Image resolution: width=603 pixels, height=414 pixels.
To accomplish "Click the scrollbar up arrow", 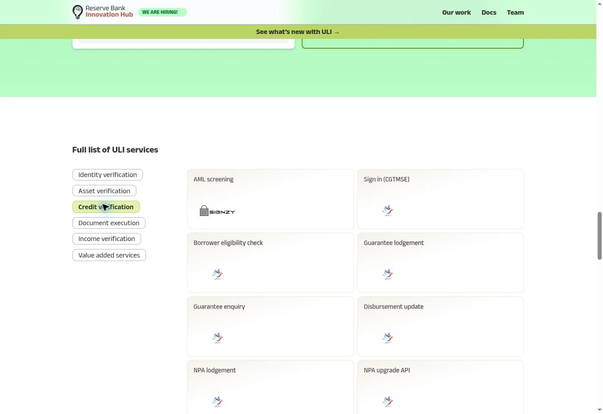I will point(599,4).
